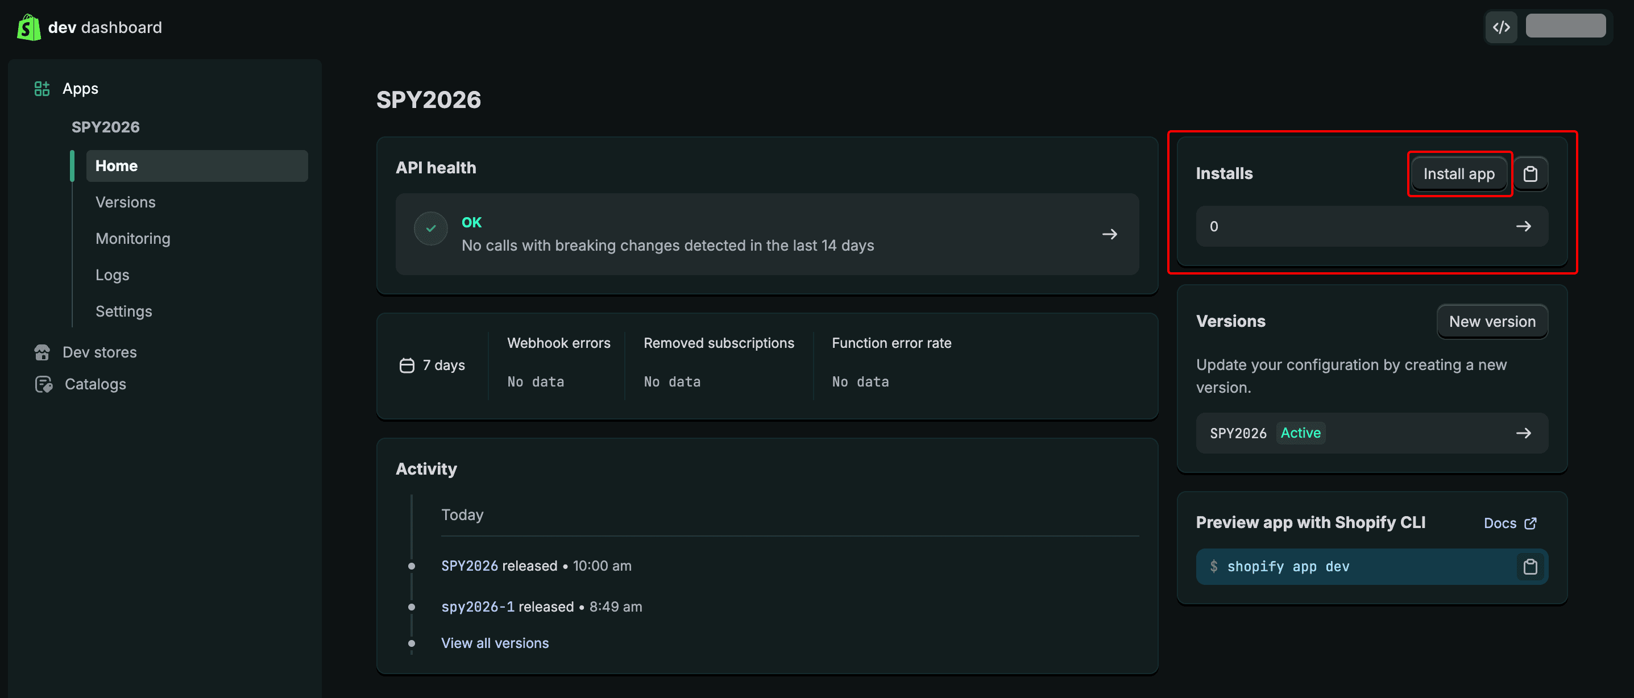
Task: Copy install link with clipboard icon
Action: tap(1530, 174)
